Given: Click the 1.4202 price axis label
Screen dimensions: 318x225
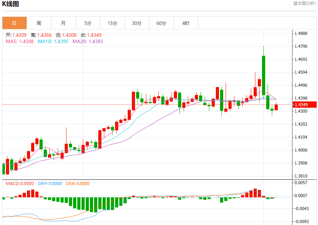Looking at the screenshot, I should point(301,124).
